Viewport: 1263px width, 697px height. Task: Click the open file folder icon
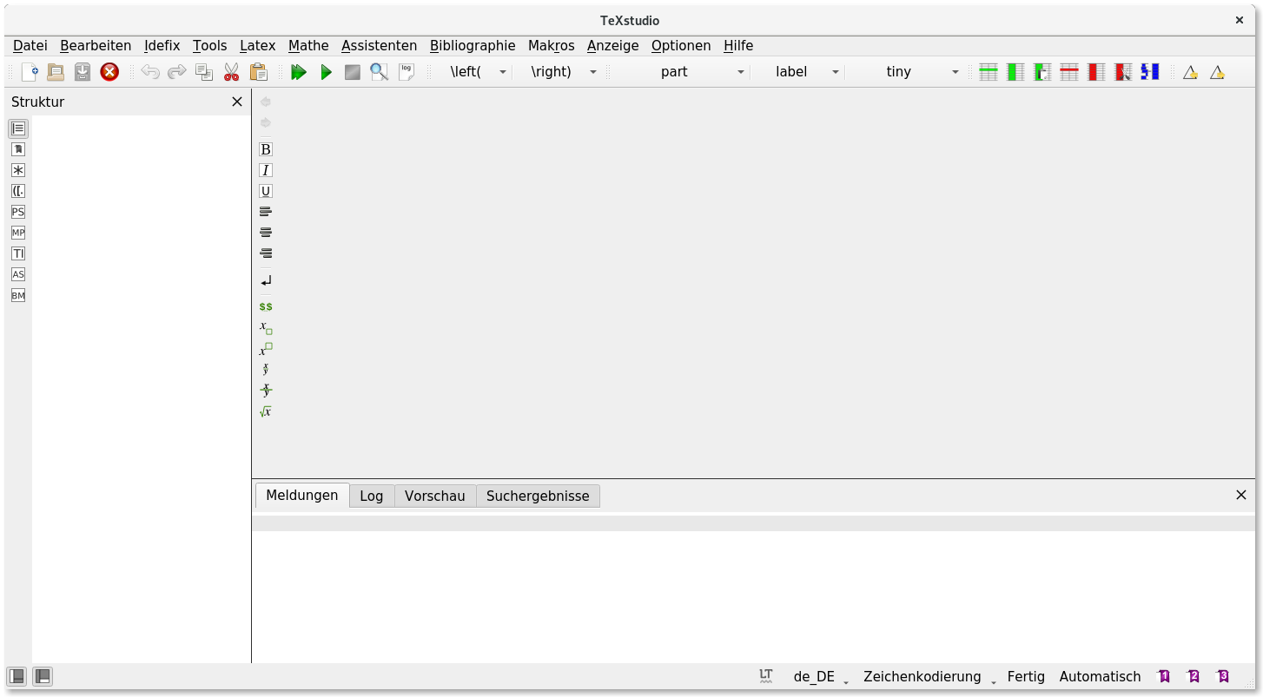tap(56, 72)
